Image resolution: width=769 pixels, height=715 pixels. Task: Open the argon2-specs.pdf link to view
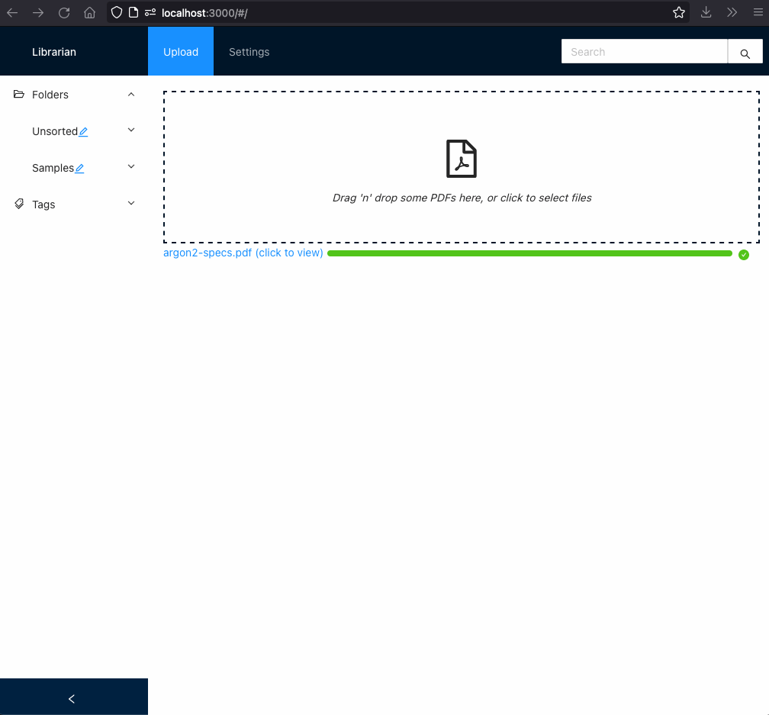(243, 253)
